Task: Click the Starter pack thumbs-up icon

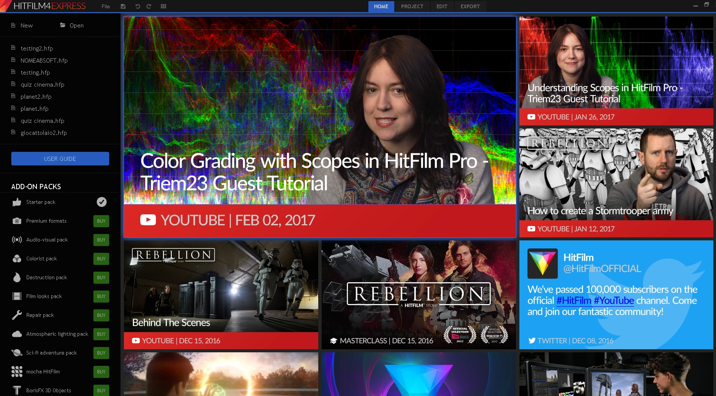Action: (17, 202)
